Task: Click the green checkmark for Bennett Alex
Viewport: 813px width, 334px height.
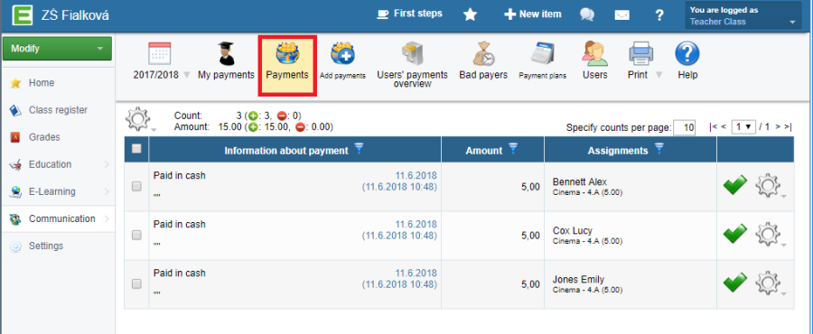Action: coord(734,185)
